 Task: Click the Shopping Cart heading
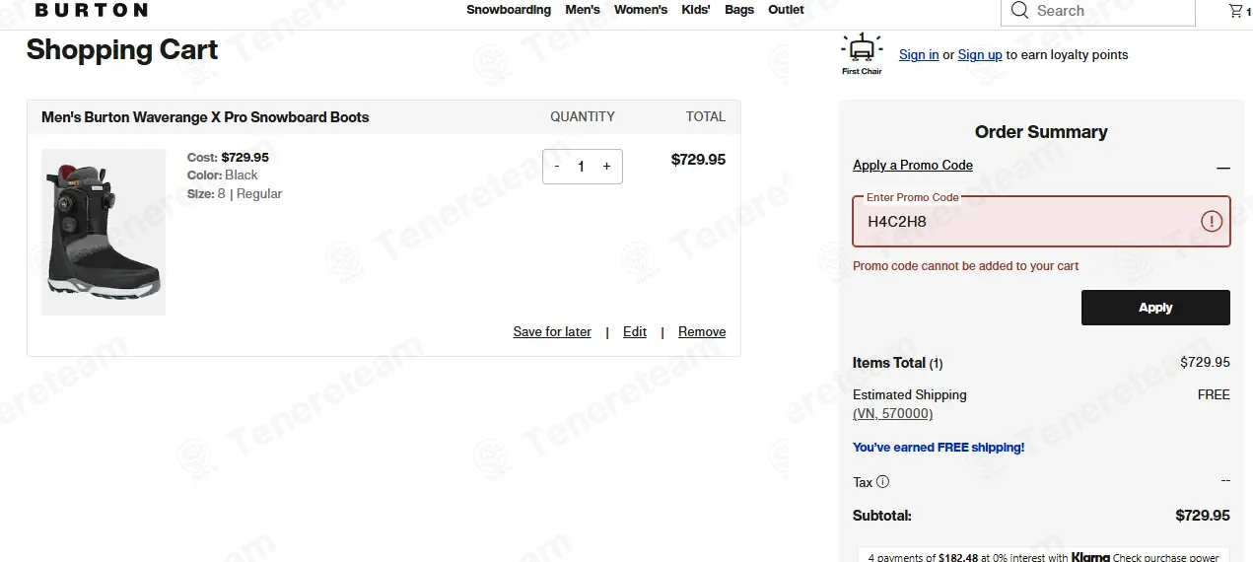click(122, 49)
